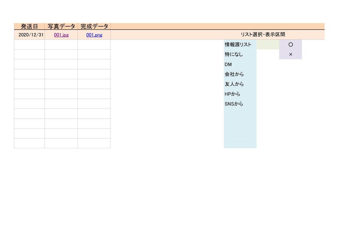Select the ○ symbol cell
Viewport: 353px width, 250px height.
click(x=291, y=45)
